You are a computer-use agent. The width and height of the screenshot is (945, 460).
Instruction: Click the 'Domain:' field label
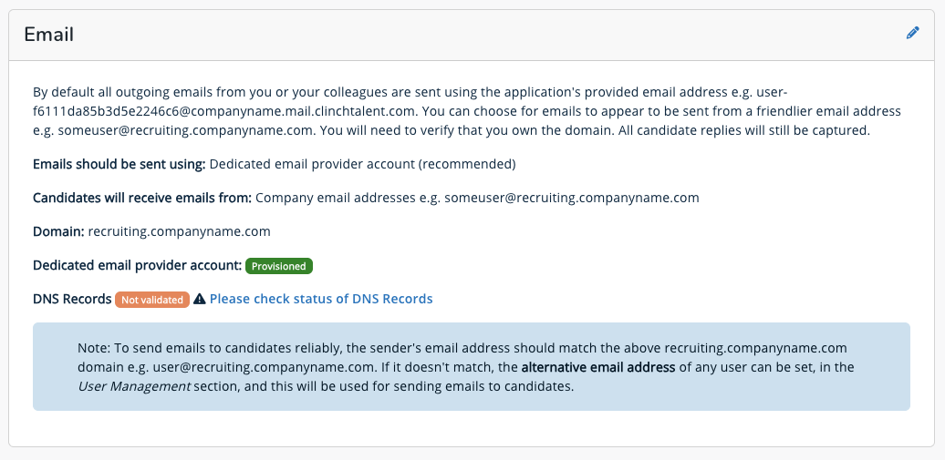[x=58, y=231]
